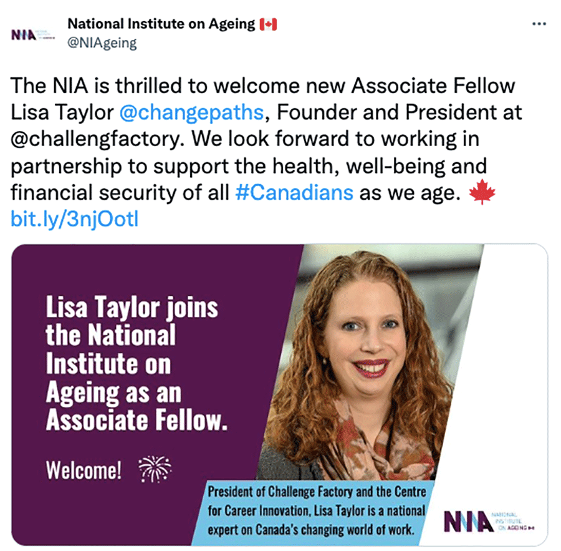Image resolution: width=561 pixels, height=551 pixels.
Task: Open the three-dot more options menu
Action: click(x=538, y=24)
